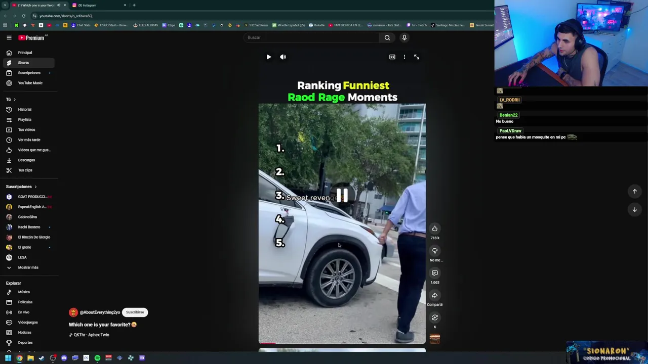Screen dimensions: 648x364
Task: Open the @AboutEverything2yo channel link
Action: coord(100,312)
